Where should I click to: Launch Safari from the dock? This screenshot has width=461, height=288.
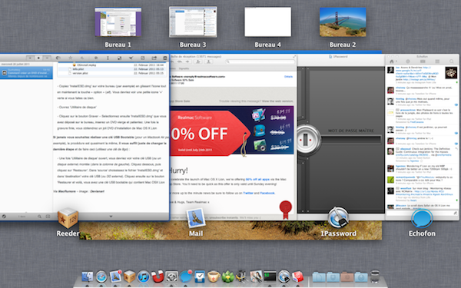click(x=101, y=276)
